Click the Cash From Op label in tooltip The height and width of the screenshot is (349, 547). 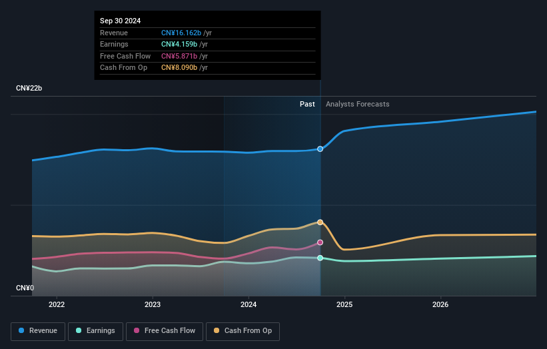tap(123, 68)
